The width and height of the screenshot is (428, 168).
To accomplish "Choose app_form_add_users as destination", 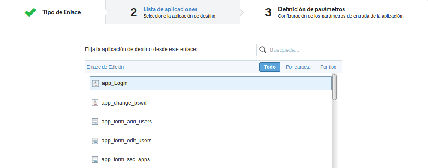I will tap(127, 122).
